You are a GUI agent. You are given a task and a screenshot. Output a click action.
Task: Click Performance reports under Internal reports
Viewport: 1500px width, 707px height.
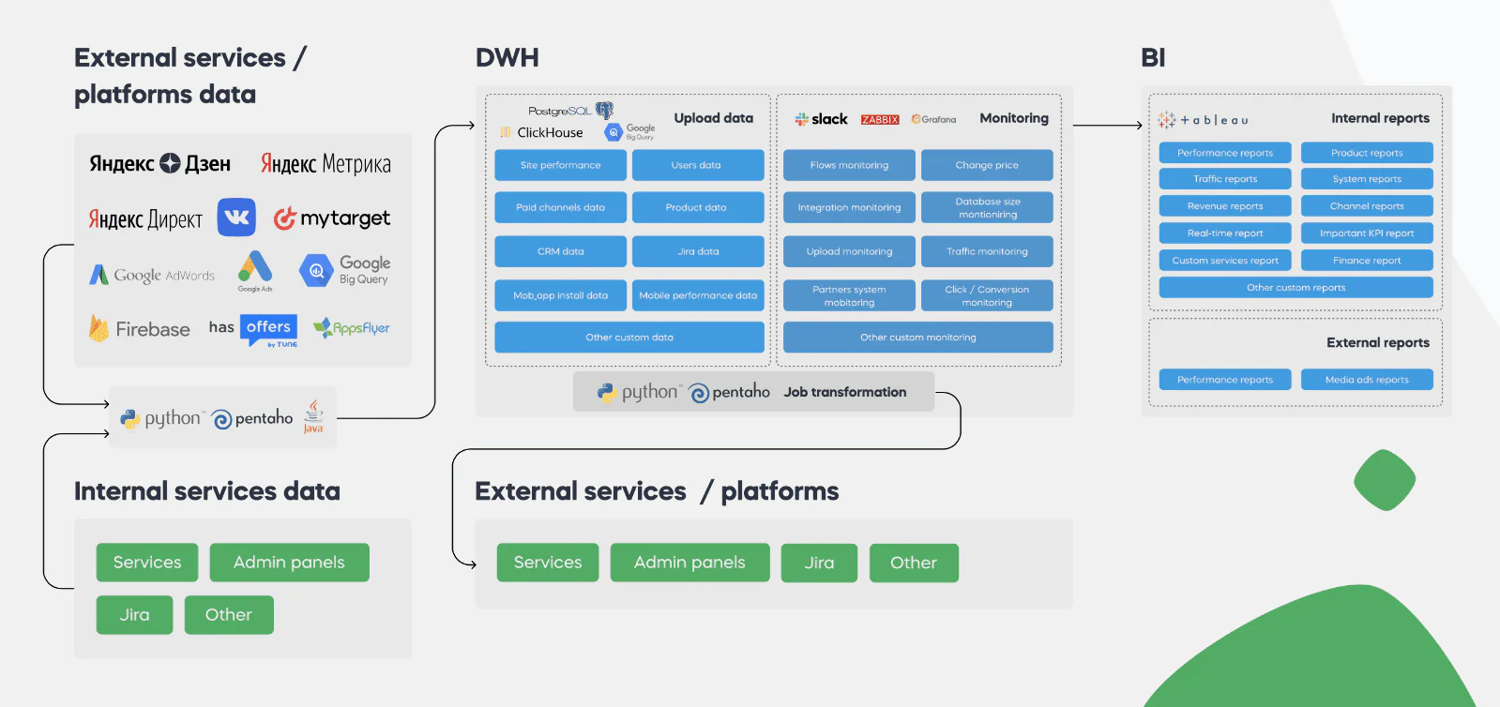pyautogui.click(x=1225, y=153)
